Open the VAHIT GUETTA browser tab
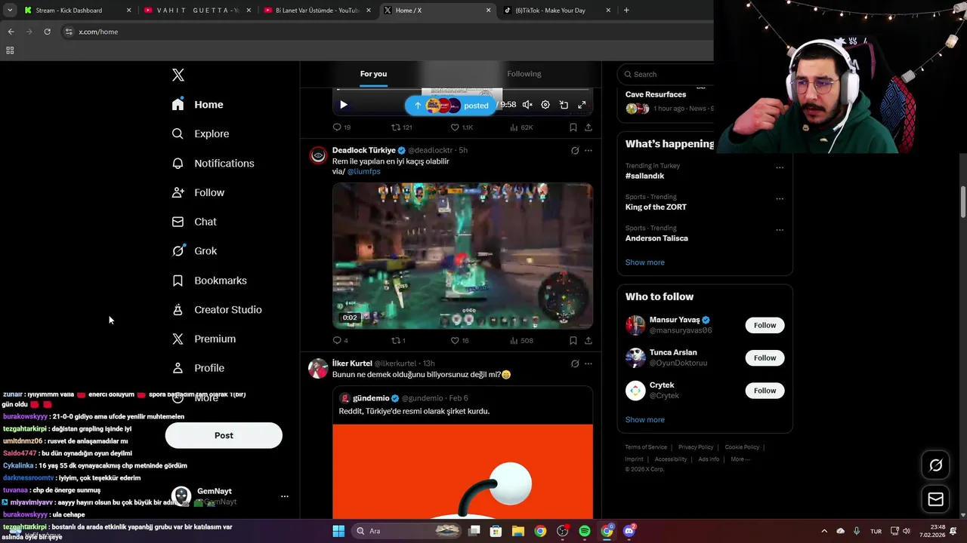967x543 pixels. click(196, 11)
